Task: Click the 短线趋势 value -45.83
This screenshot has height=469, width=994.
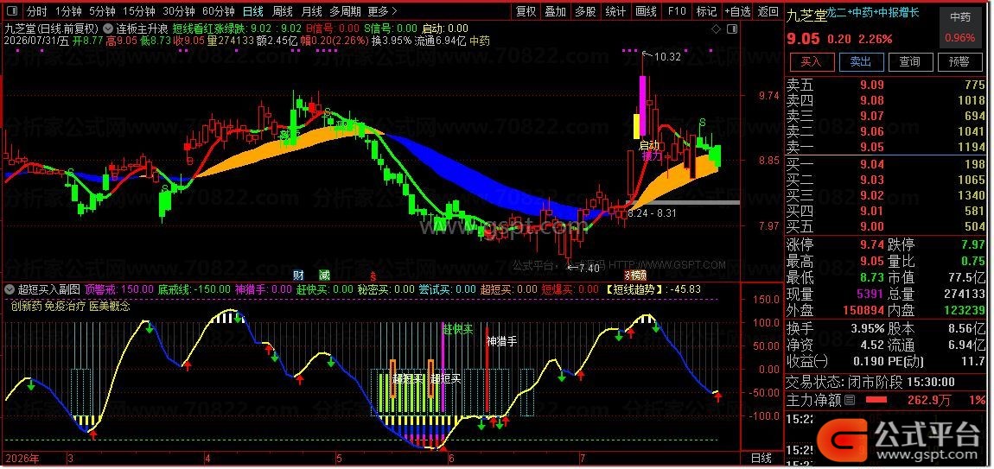Action: [686, 289]
